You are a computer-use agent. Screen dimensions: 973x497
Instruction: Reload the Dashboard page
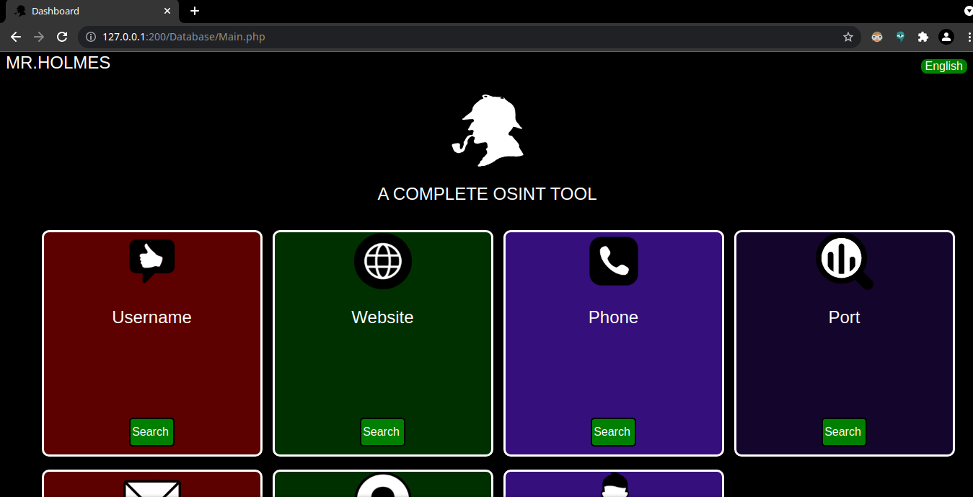pos(62,37)
